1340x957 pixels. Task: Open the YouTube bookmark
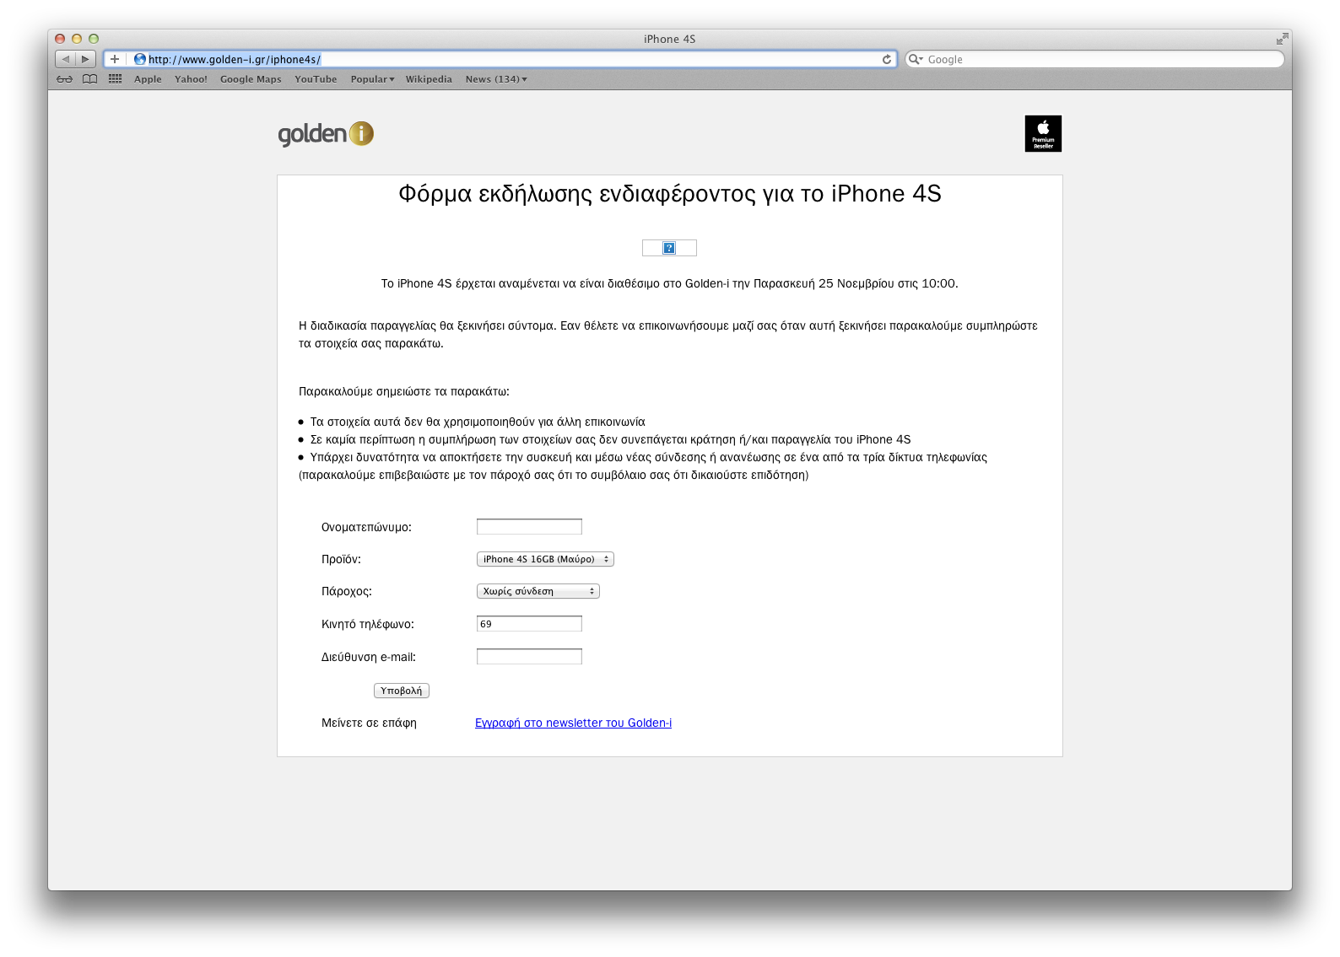[x=316, y=79]
